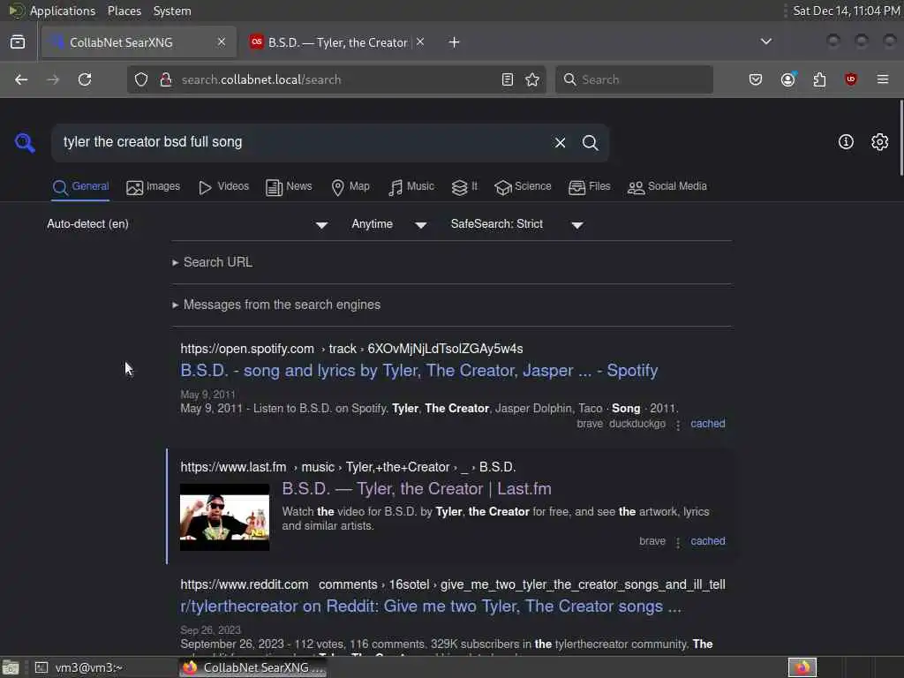Click https://www.last.fm URL text
The image size is (904, 678).
click(x=233, y=467)
